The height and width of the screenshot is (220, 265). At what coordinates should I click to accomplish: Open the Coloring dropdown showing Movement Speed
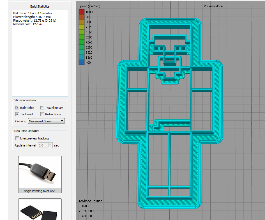[46, 121]
